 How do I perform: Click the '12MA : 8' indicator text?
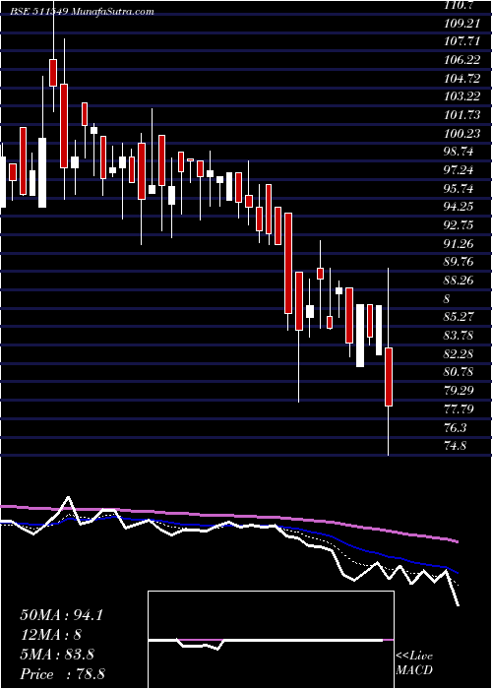(51, 635)
